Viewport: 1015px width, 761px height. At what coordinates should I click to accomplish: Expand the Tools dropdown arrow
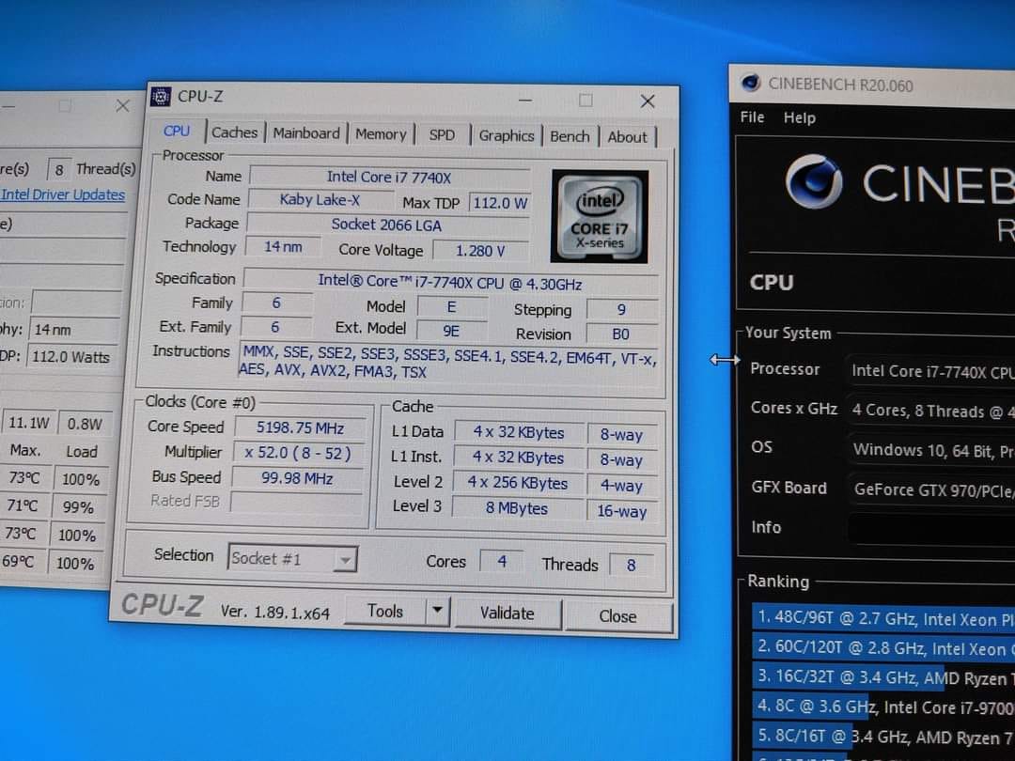[436, 612]
